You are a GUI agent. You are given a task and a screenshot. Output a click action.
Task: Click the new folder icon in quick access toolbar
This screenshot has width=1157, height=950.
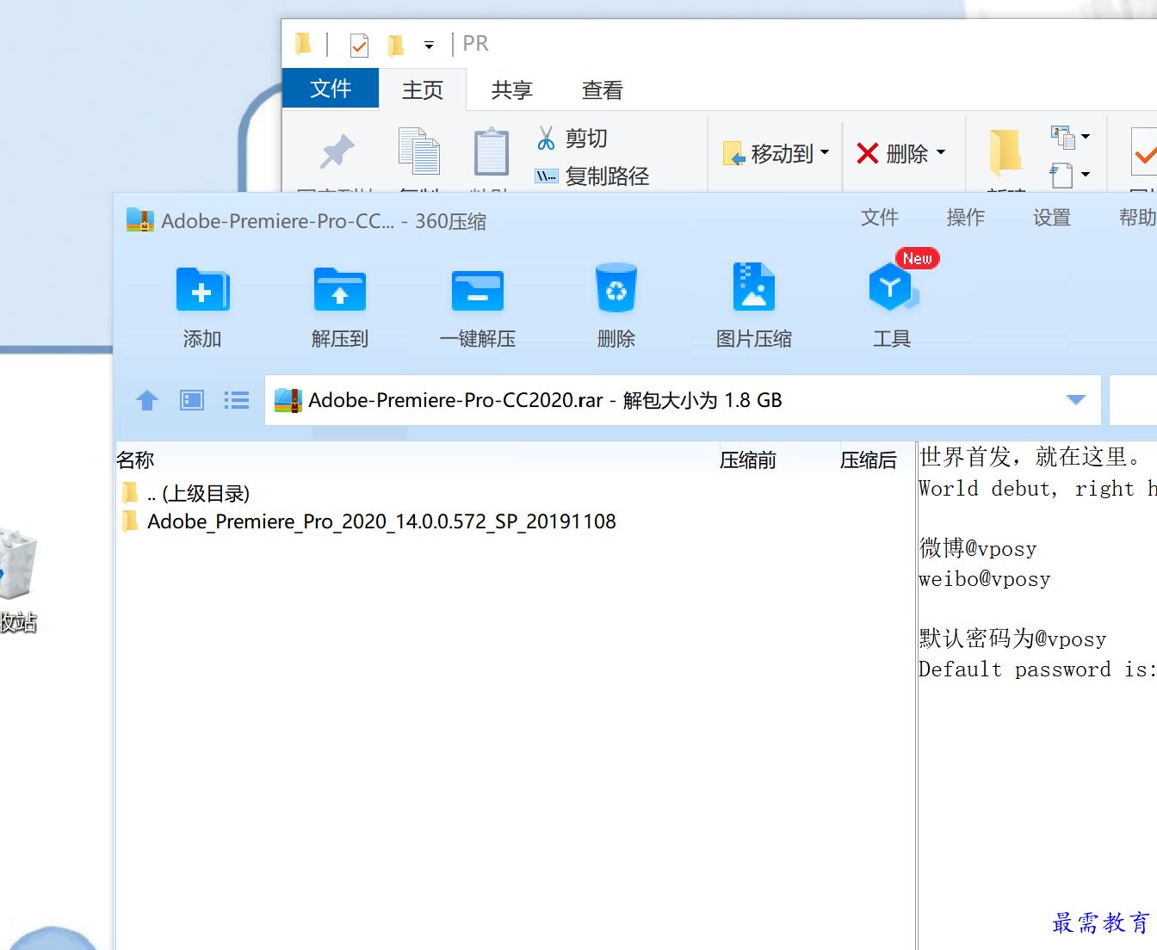click(396, 44)
